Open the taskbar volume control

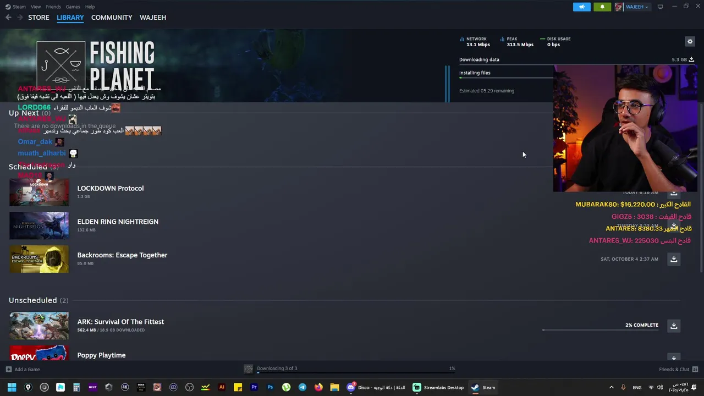pyautogui.click(x=661, y=388)
